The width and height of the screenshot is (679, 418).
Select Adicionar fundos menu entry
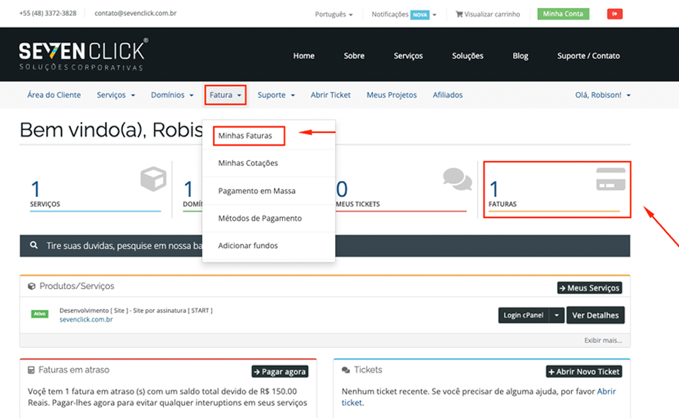[247, 245]
